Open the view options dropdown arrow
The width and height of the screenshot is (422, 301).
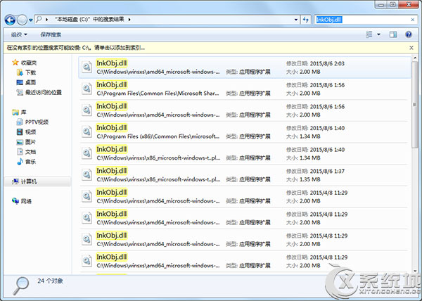click(x=378, y=34)
